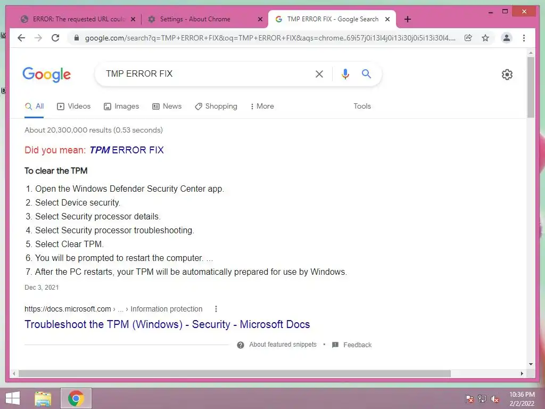The height and width of the screenshot is (409, 545).
Task: Bookmark this tab with the star icon
Action: click(485, 38)
